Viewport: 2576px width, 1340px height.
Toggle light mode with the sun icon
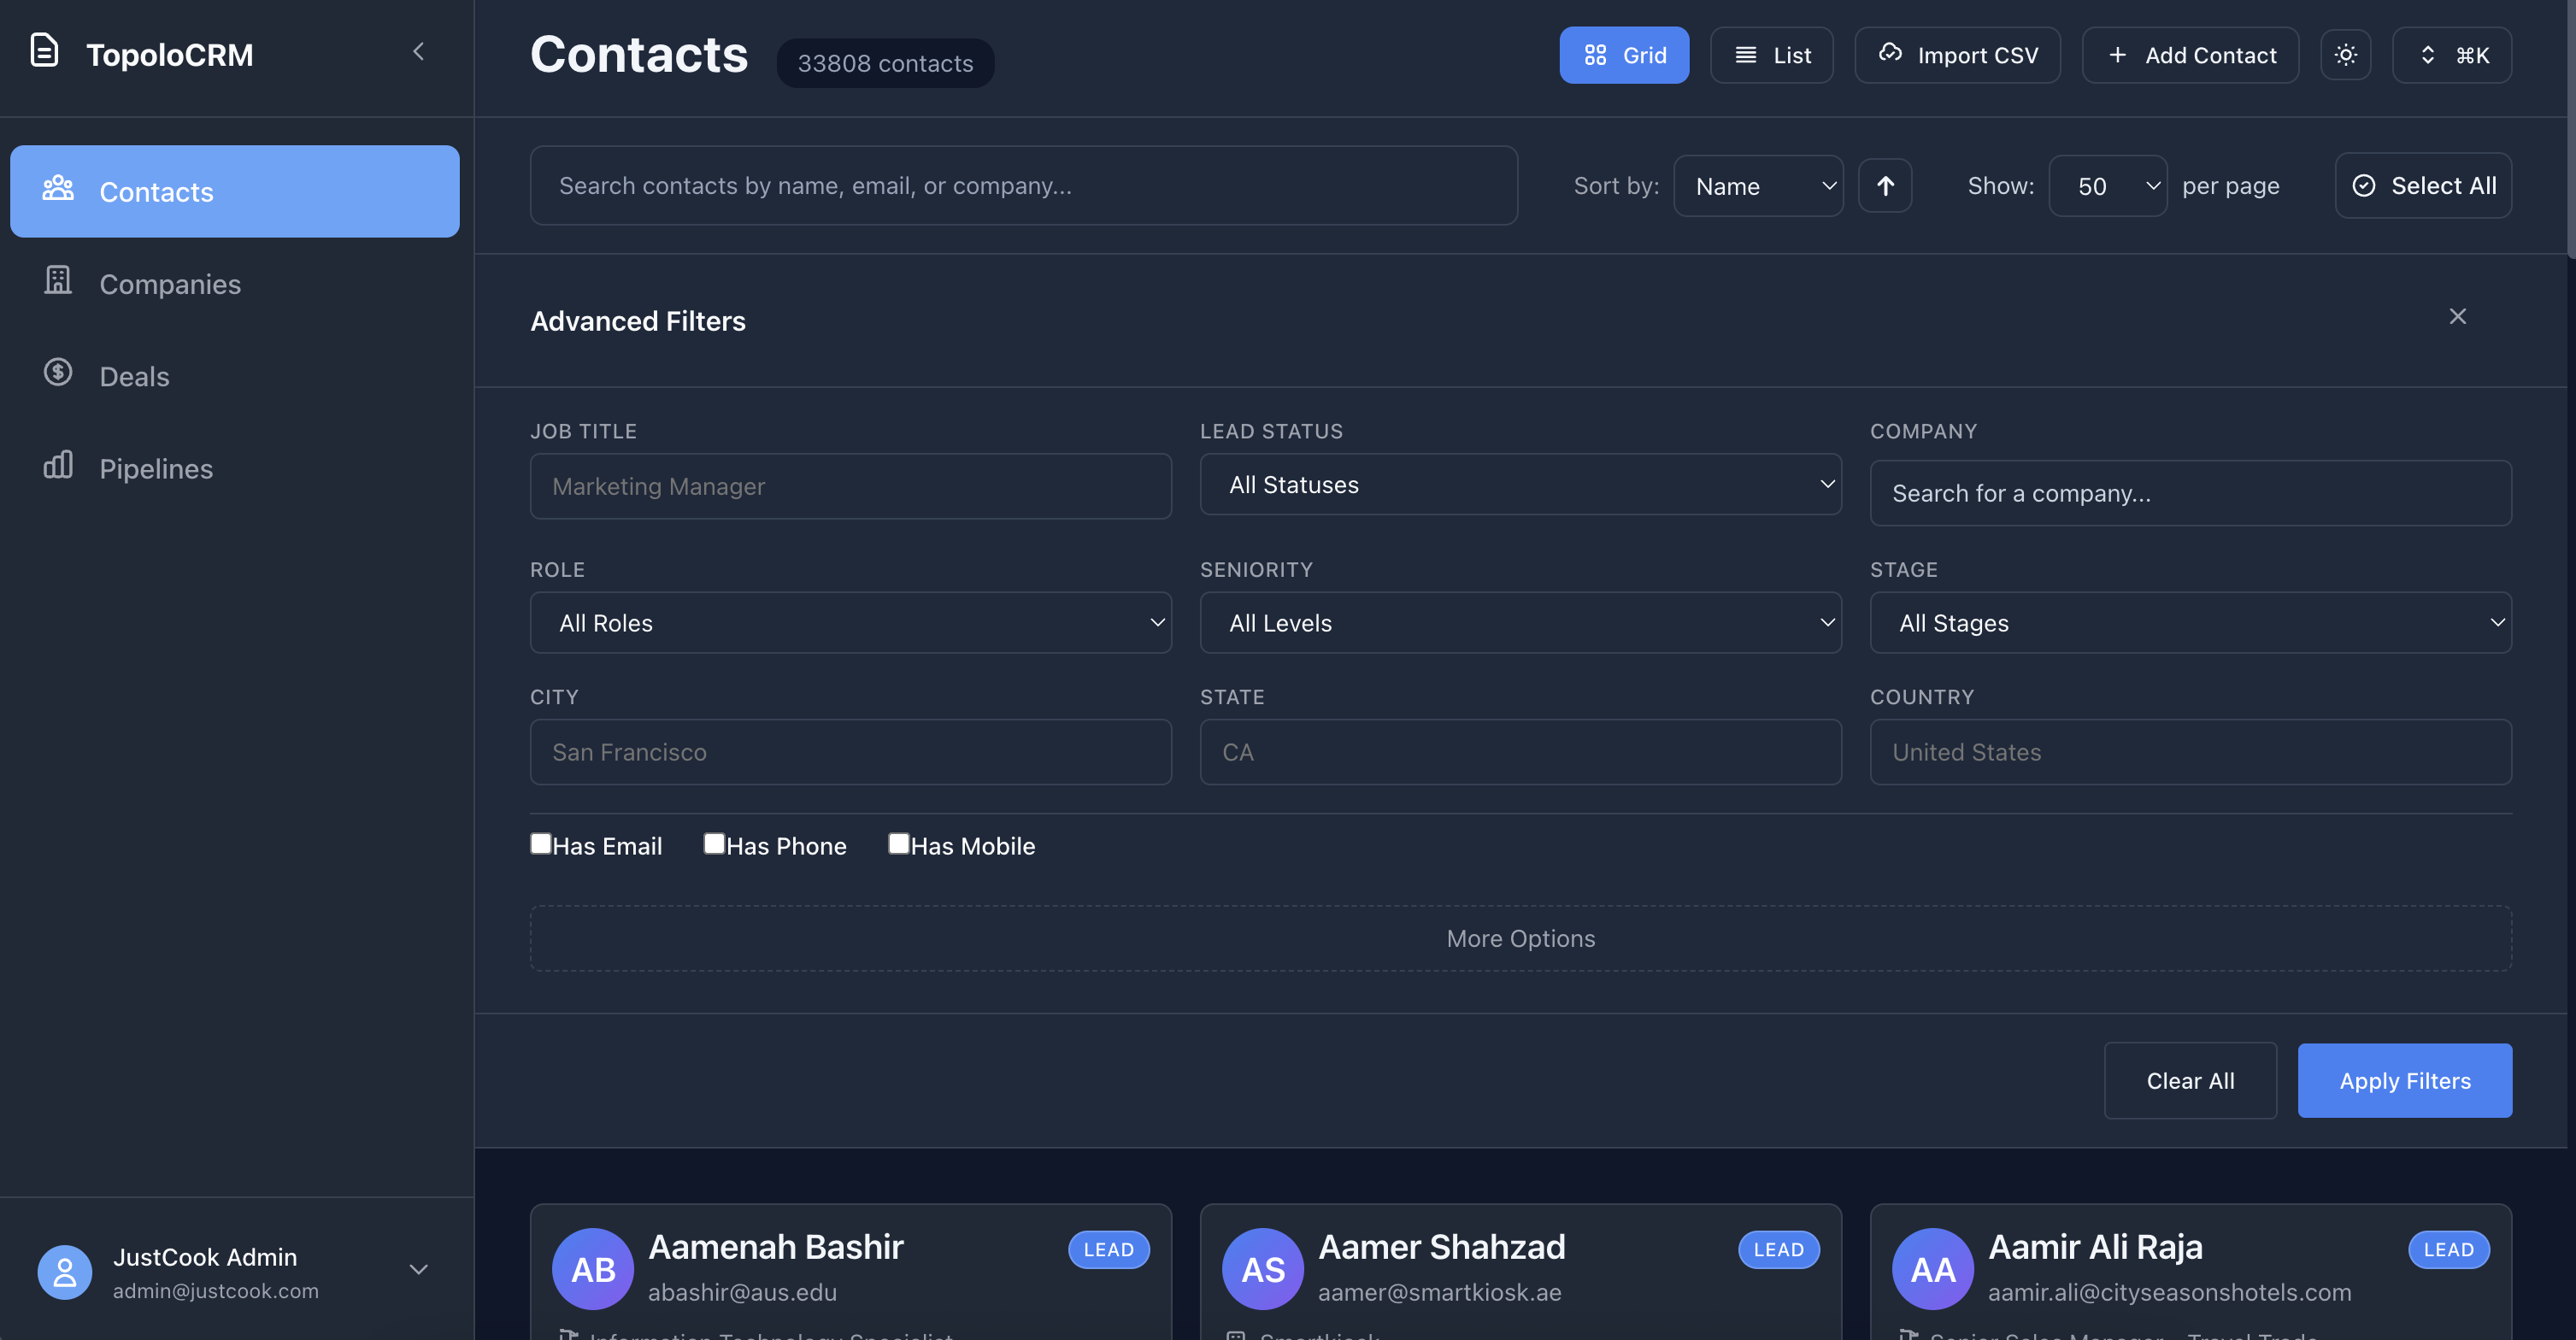[2346, 55]
